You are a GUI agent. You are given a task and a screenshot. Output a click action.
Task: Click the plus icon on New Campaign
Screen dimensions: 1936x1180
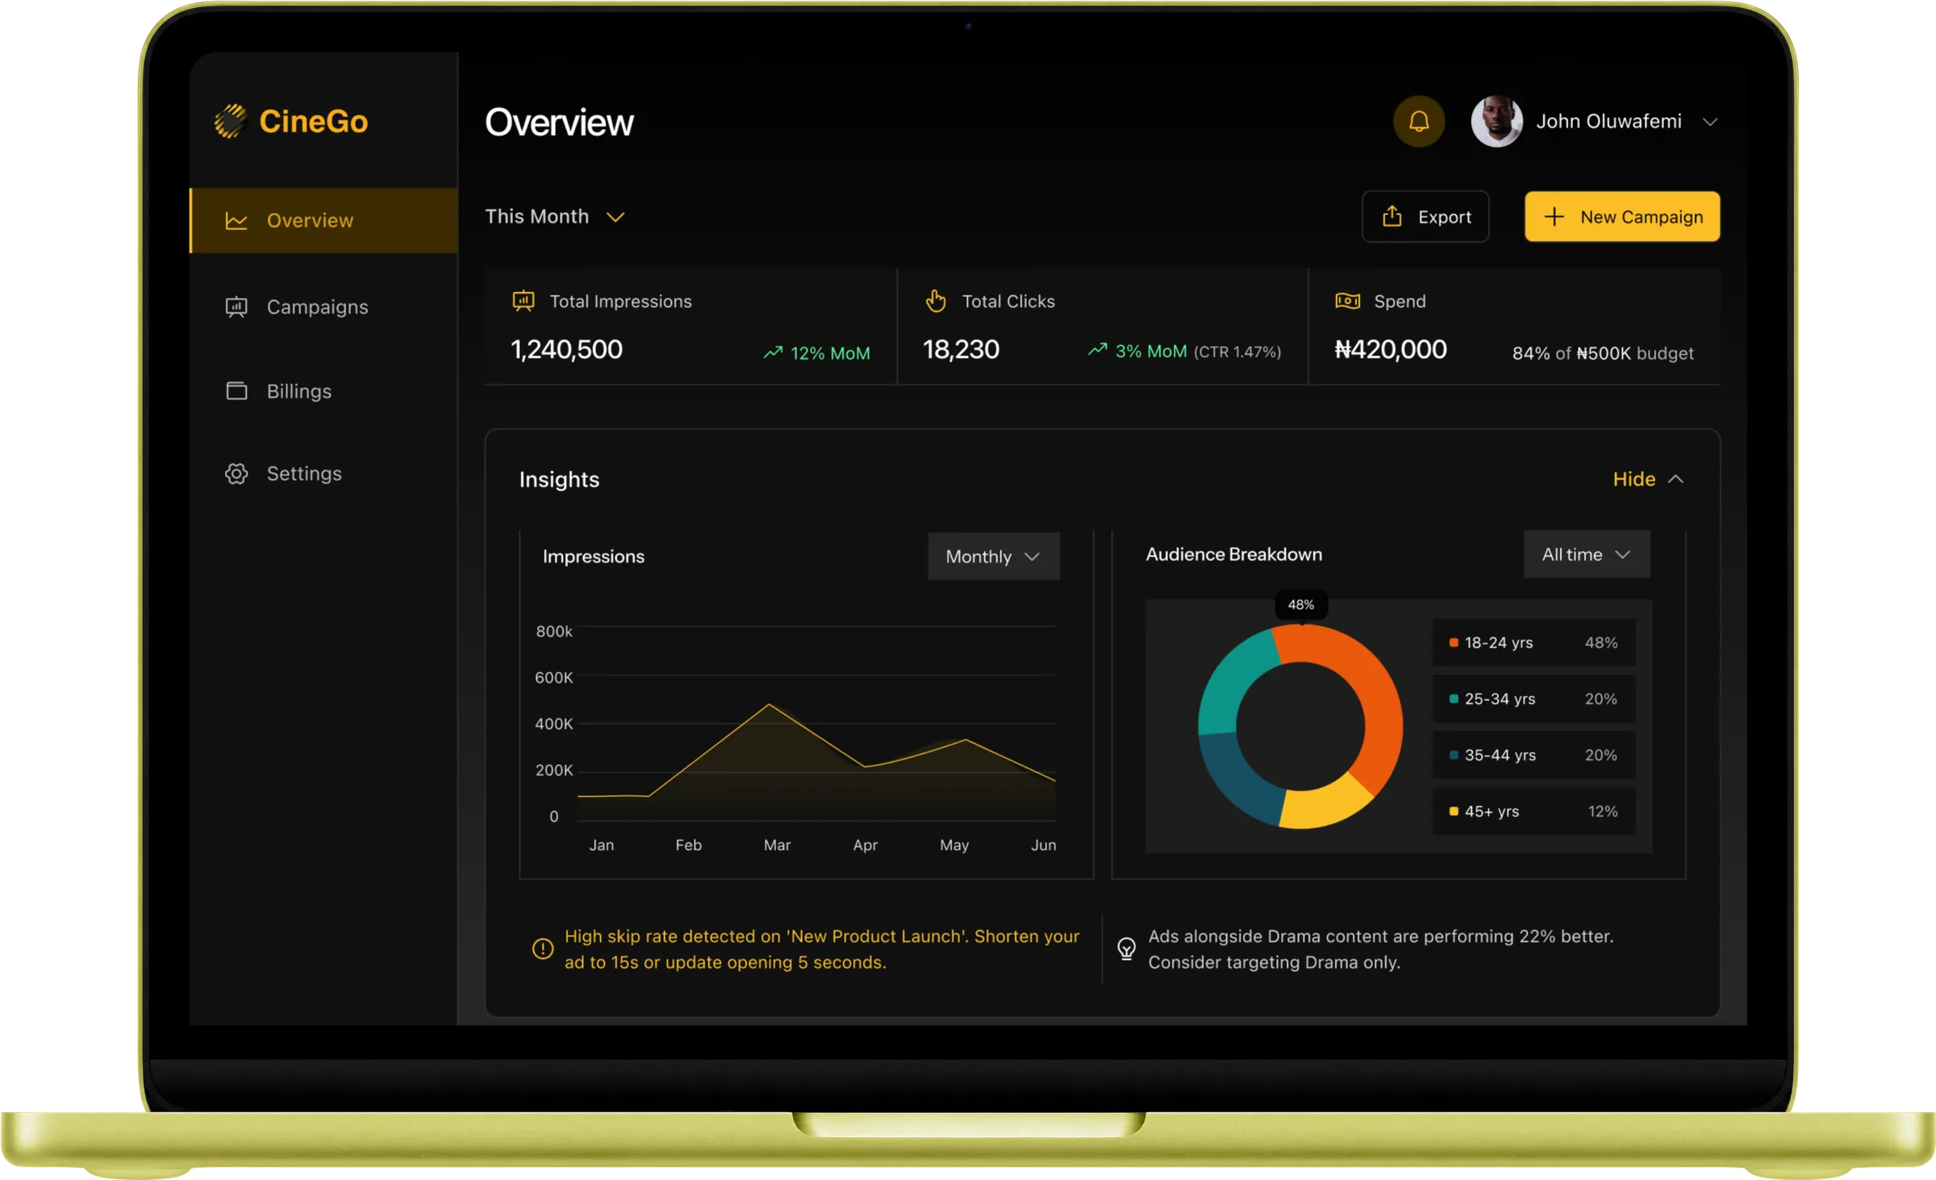(x=1554, y=217)
